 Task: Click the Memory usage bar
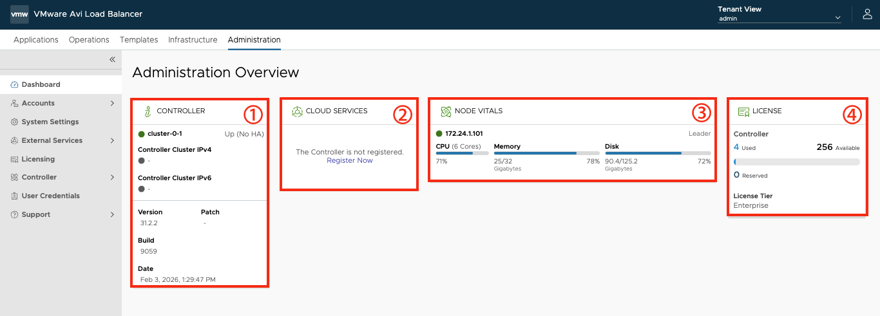[547, 153]
